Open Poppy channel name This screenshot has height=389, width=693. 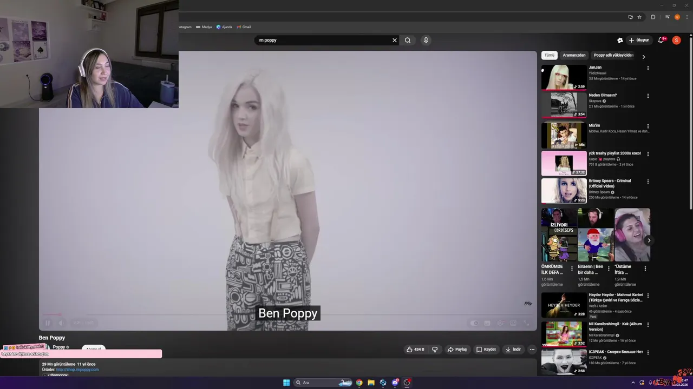pos(59,347)
